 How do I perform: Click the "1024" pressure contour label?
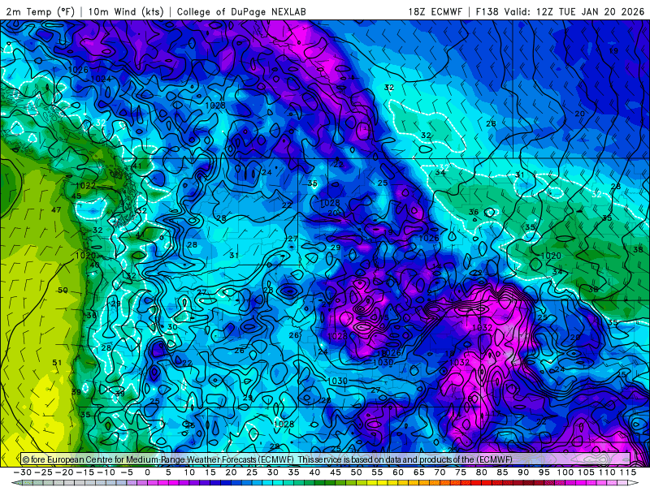(x=101, y=79)
